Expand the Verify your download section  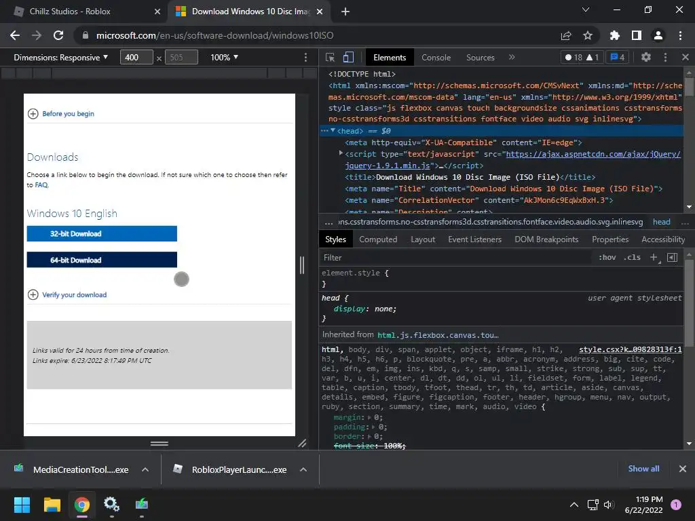[x=67, y=294]
